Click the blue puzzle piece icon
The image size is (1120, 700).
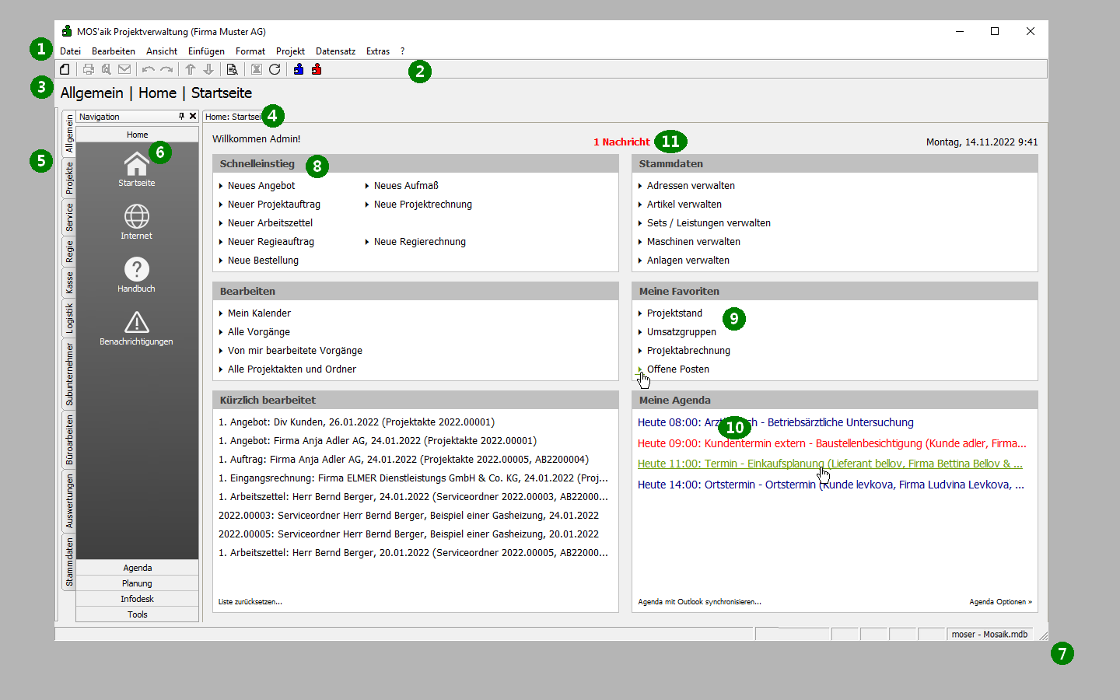coord(299,69)
